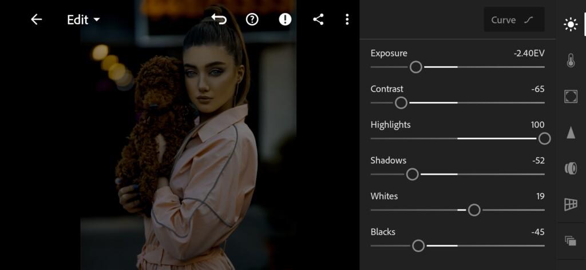
Task: Select the Light panel sun icon
Action: pos(571,25)
